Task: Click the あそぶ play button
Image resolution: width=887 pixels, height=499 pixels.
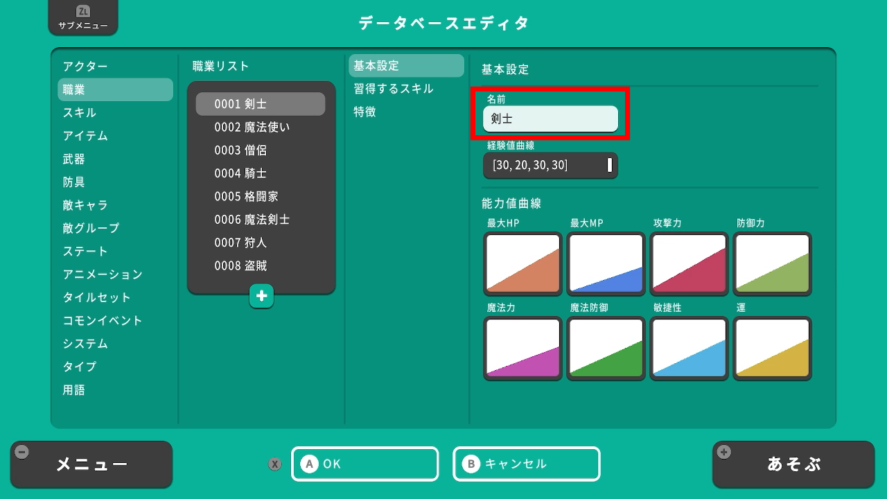Action: click(x=794, y=464)
